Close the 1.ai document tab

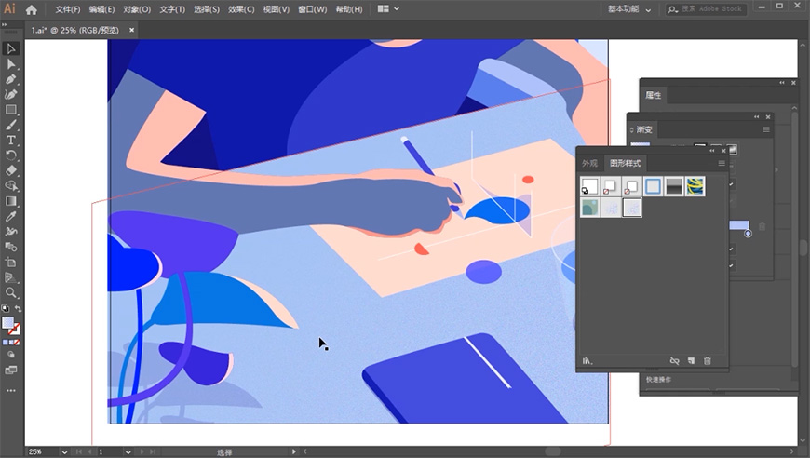(x=131, y=30)
